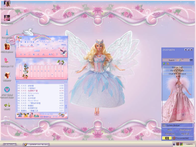Adjust the last equalizer band slider
This screenshot has height=147, width=196.
tap(62, 71)
